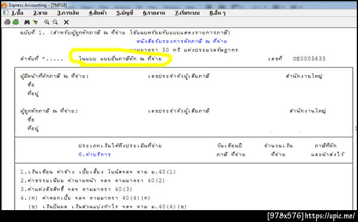Click the green printer setup icon
This screenshot has height=222, width=358.
tap(16, 22)
